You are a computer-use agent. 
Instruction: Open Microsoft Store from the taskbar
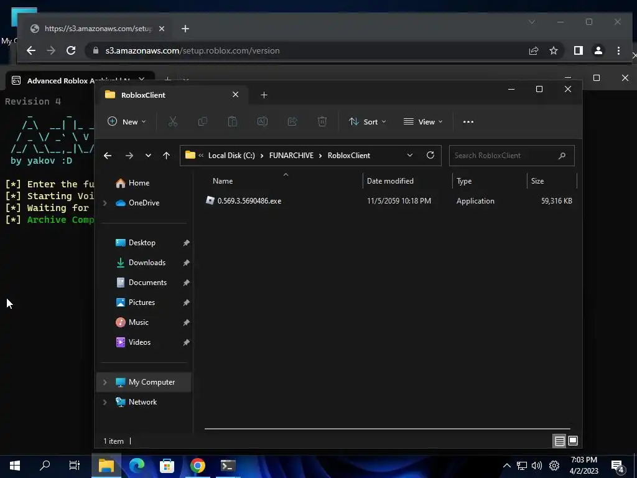(x=167, y=466)
